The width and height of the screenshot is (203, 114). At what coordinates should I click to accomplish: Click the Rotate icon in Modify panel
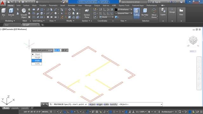click(69, 13)
